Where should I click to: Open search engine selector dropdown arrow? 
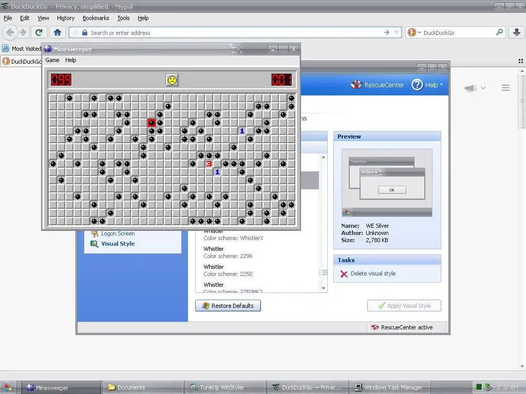coord(419,32)
